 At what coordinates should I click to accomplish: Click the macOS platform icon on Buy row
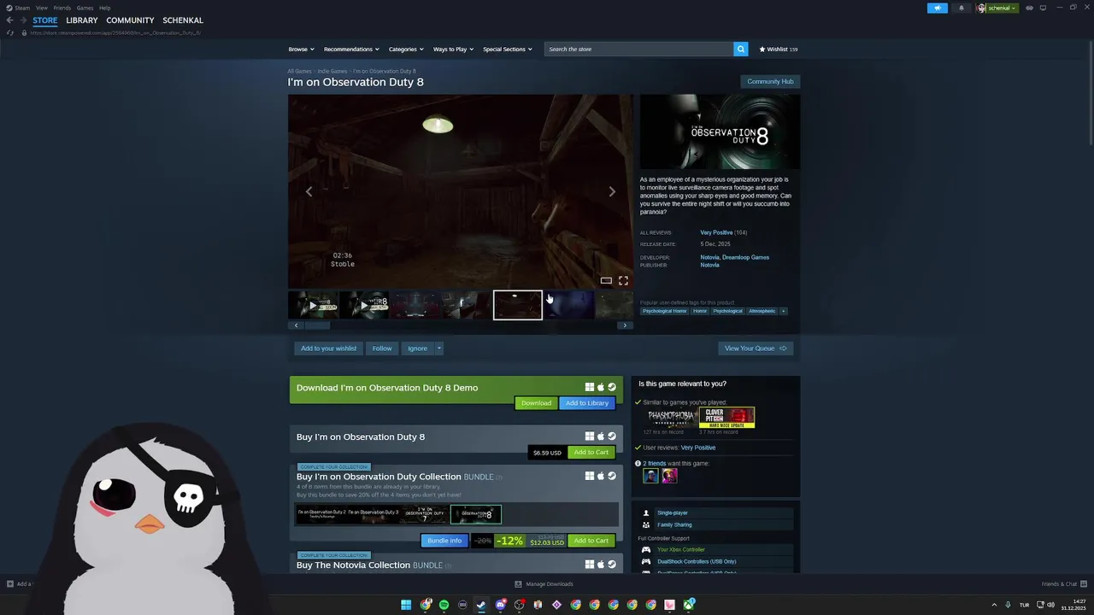point(601,436)
